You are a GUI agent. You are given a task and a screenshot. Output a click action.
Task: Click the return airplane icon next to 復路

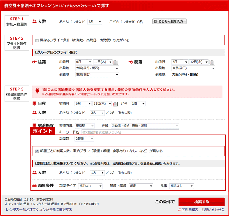tap(131, 62)
